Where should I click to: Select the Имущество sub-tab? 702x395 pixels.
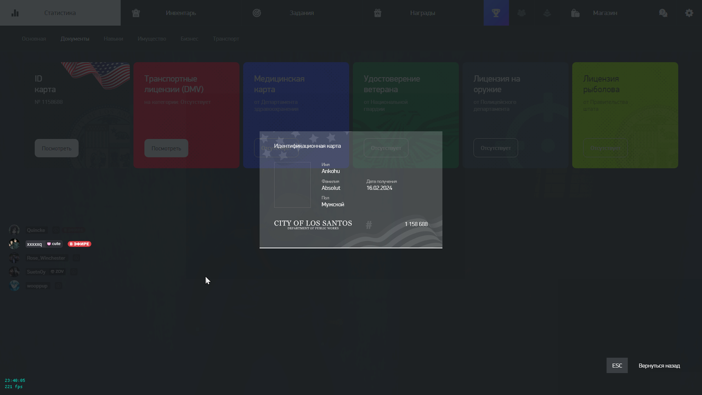click(152, 39)
